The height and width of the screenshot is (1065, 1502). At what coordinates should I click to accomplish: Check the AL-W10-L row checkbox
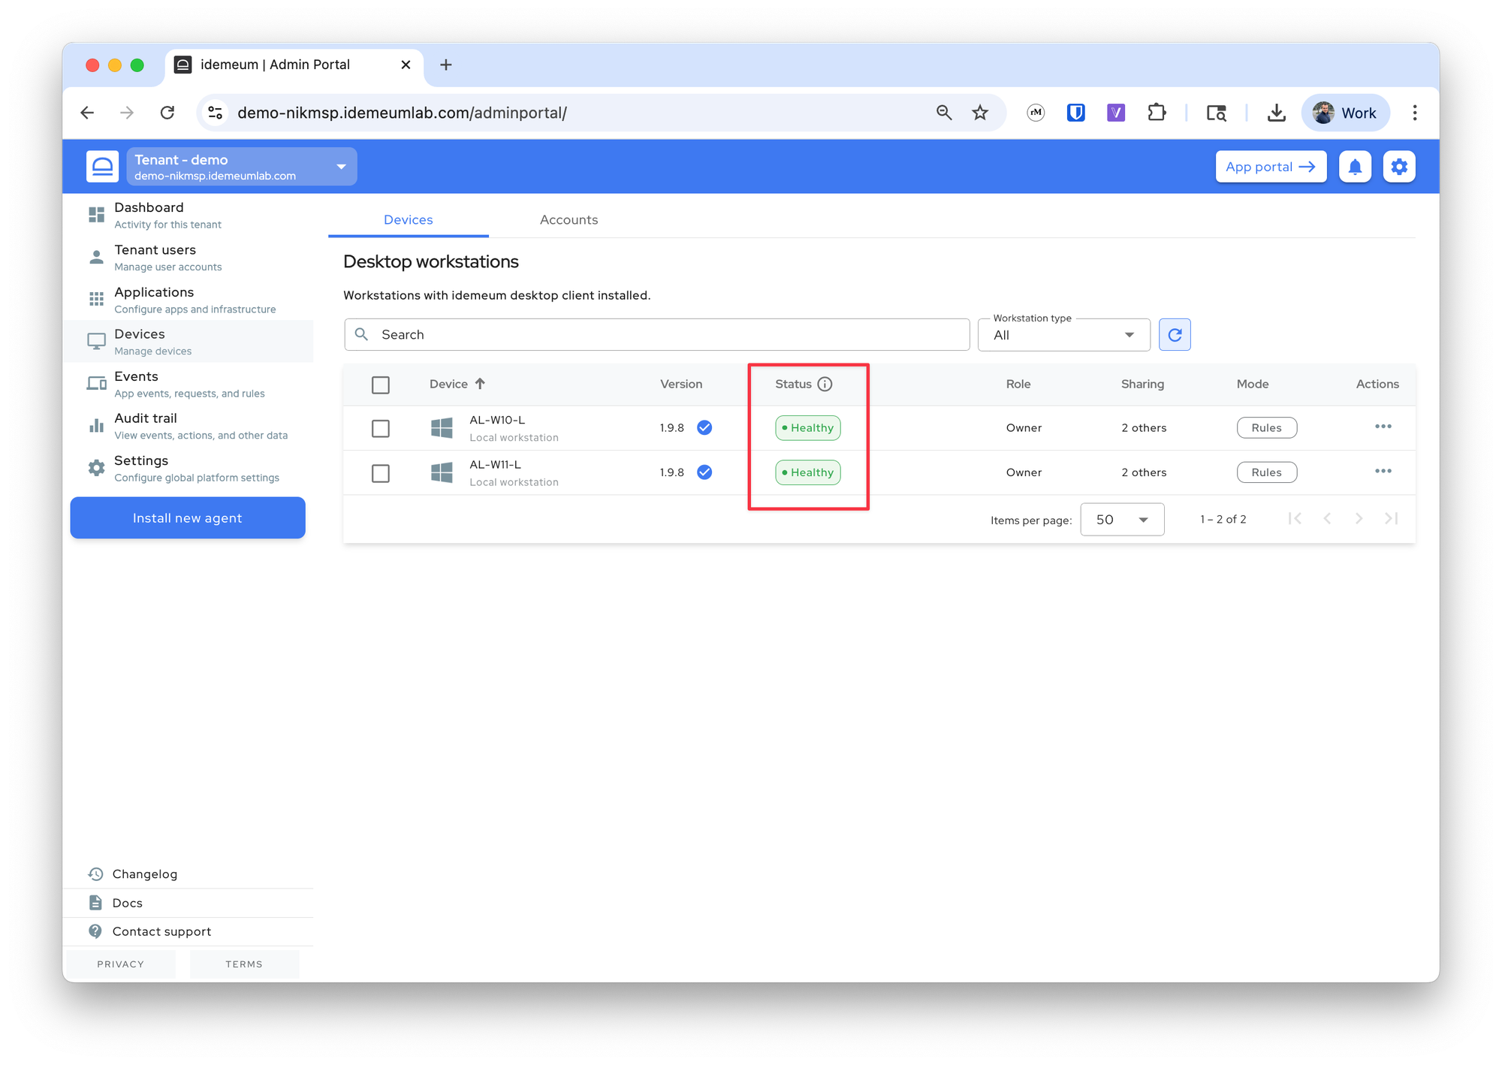[381, 428]
